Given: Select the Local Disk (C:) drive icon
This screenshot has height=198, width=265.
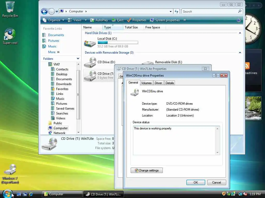Looking at the screenshot, I should [x=90, y=44].
